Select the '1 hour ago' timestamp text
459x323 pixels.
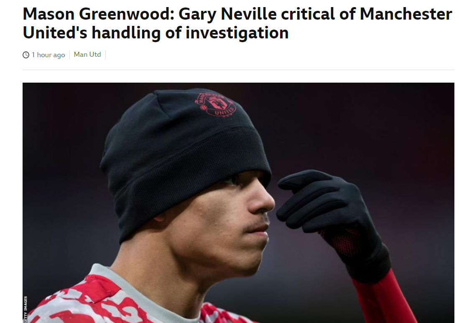[x=48, y=55]
